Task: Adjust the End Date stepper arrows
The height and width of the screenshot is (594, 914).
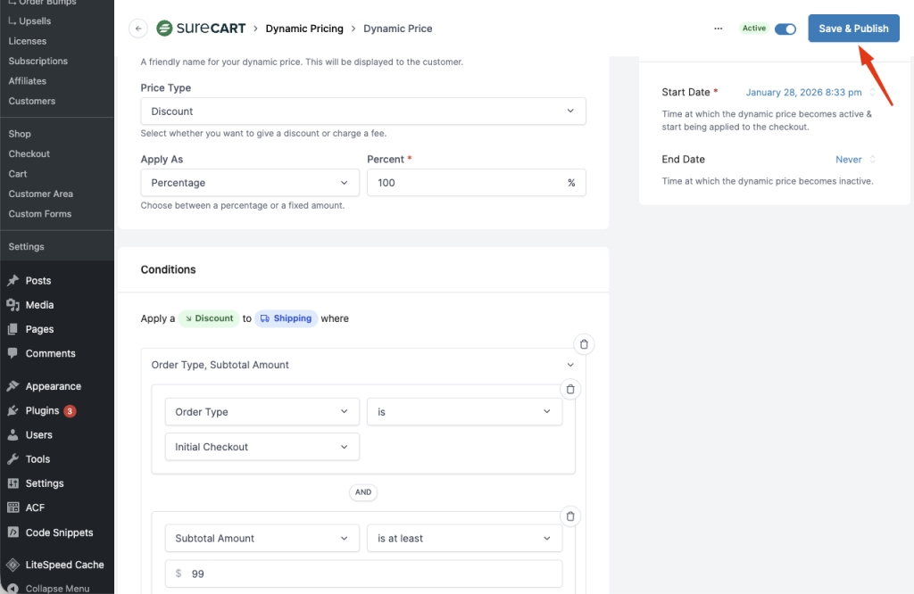Action: click(872, 159)
